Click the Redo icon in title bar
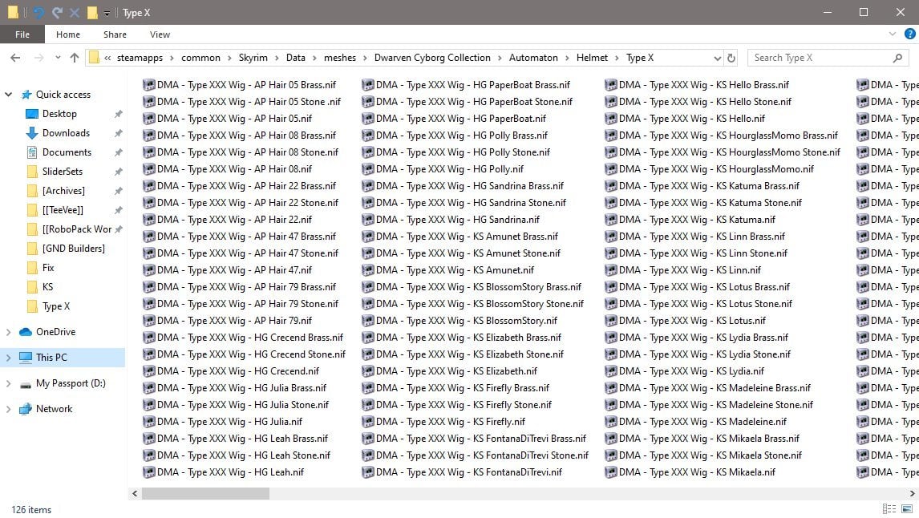This screenshot has height=518, width=919. point(57,12)
